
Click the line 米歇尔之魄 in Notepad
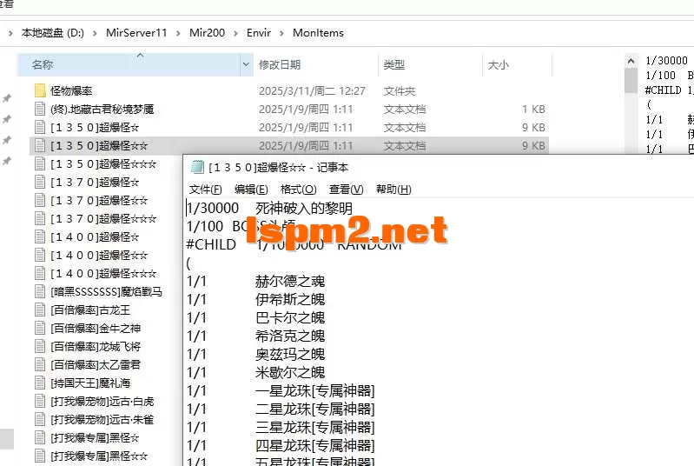pos(290,372)
